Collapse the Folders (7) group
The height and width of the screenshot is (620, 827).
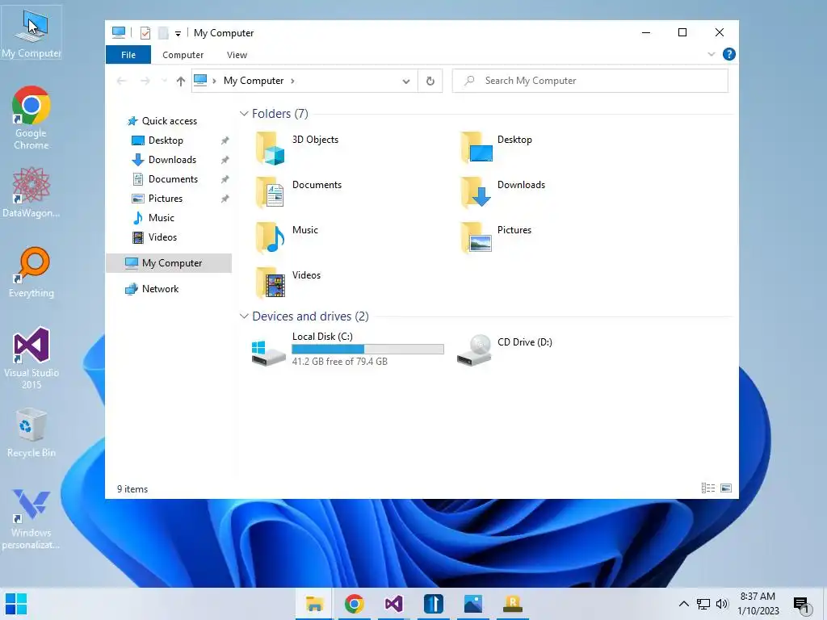[x=244, y=114]
